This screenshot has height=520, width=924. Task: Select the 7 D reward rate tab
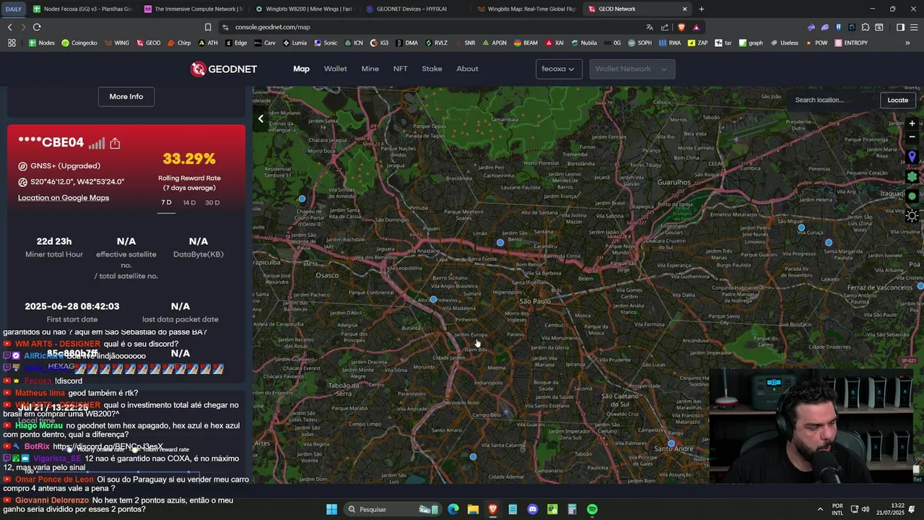coord(166,203)
